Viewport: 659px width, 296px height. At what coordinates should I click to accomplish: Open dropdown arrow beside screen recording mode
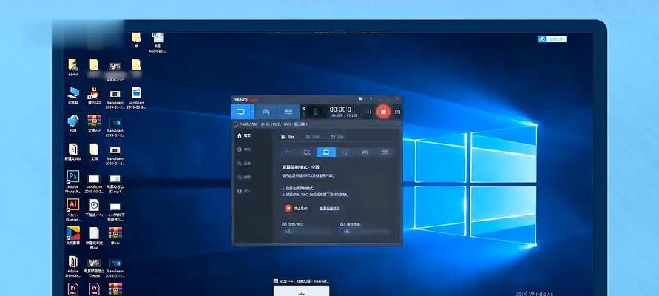(x=251, y=112)
